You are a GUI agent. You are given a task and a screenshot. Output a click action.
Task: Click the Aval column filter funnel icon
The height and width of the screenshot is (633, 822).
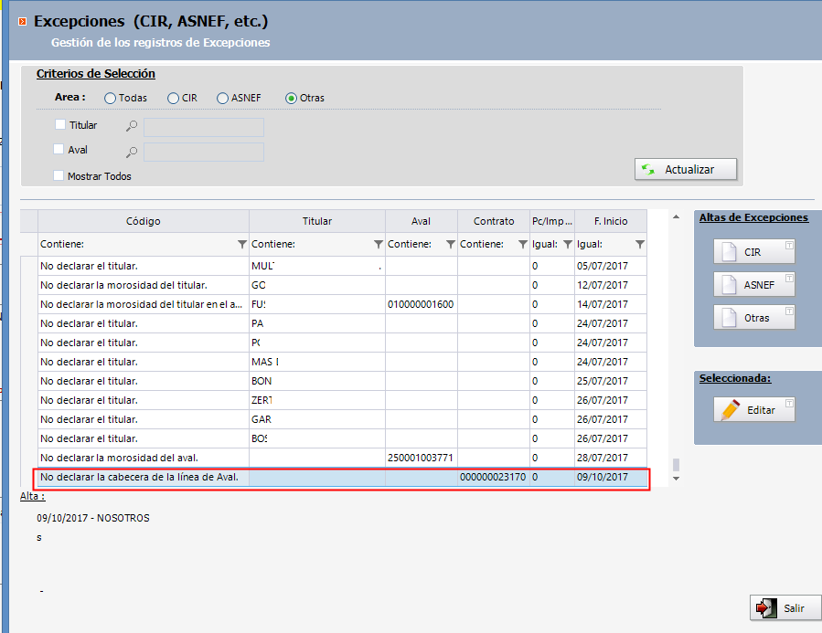click(x=451, y=245)
